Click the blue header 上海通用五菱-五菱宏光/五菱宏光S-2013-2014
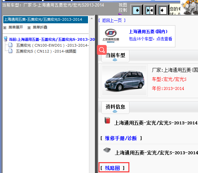Viewport: 198px width, 173px height. pos(46,20)
